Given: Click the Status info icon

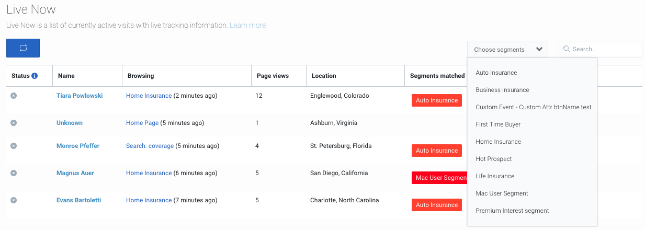Looking at the screenshot, I should point(35,76).
